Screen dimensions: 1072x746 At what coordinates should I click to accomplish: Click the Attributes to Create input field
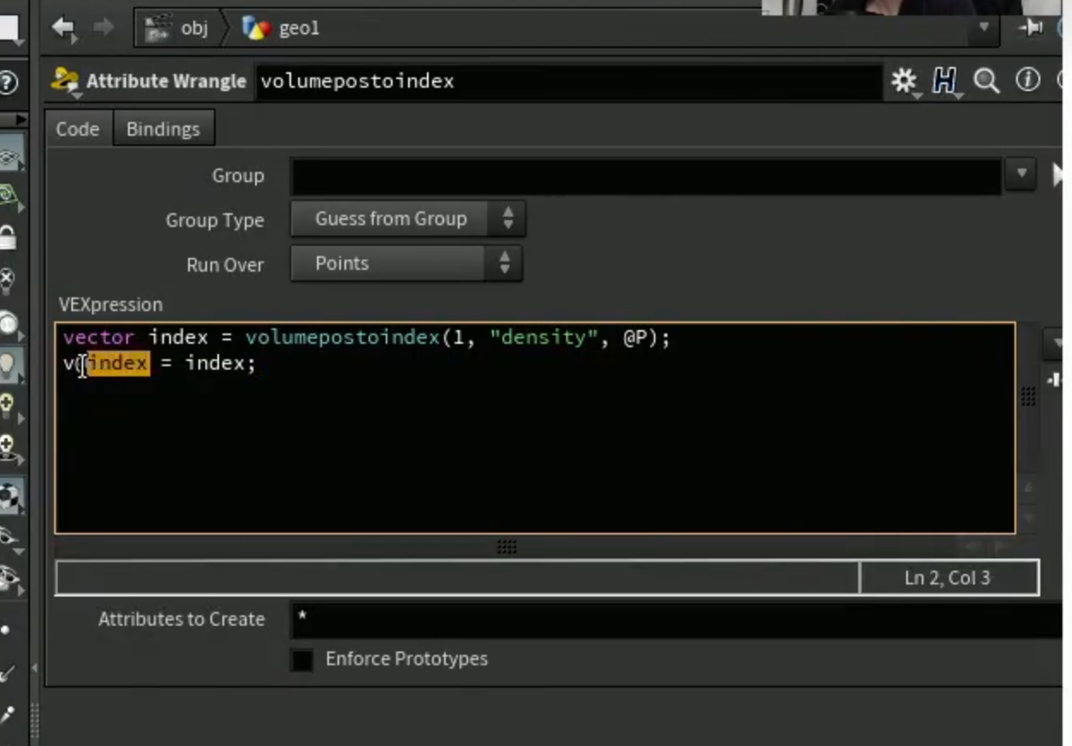click(x=677, y=620)
